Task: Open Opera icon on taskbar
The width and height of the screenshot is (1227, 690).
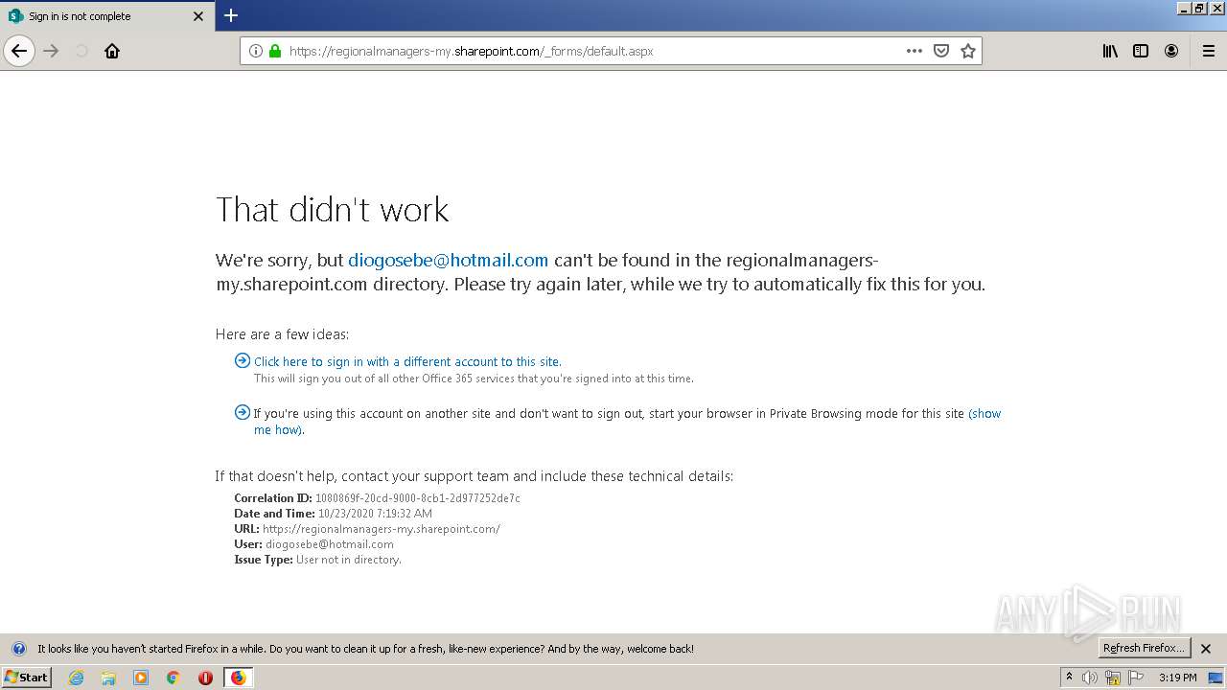Action: coord(205,678)
